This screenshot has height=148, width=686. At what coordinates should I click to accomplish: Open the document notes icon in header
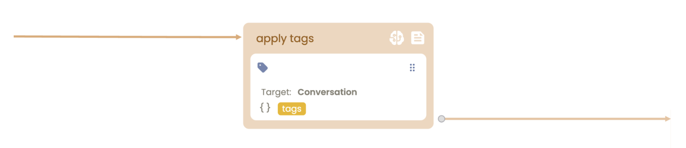[x=417, y=38]
